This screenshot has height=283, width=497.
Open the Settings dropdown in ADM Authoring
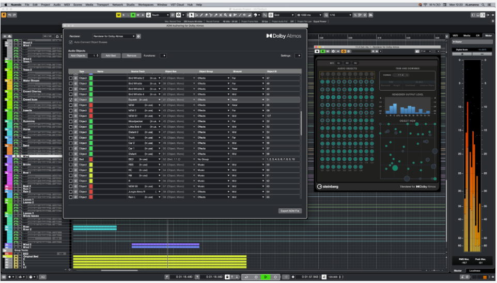[298, 56]
